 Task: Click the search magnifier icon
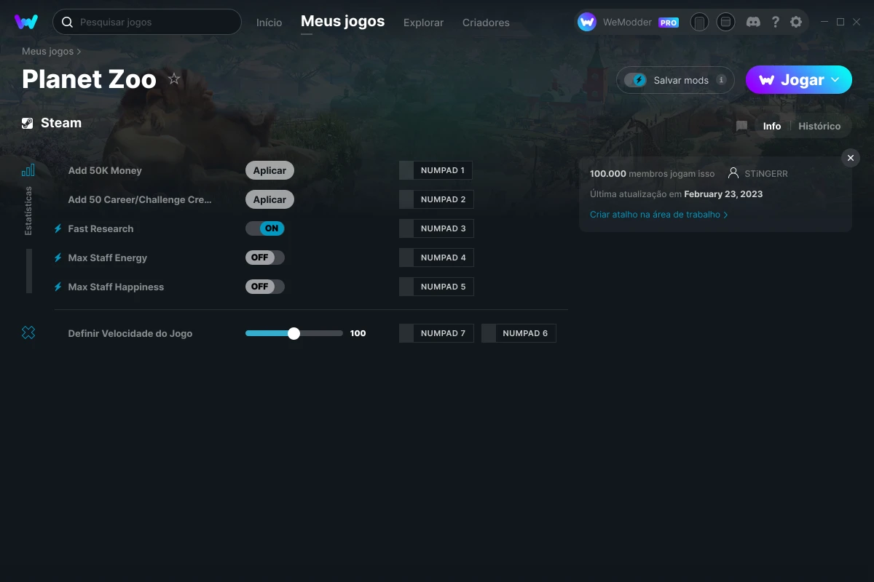[x=67, y=22]
